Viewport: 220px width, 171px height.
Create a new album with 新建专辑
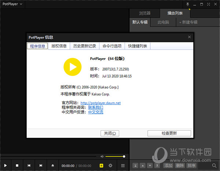(x=188, y=22)
